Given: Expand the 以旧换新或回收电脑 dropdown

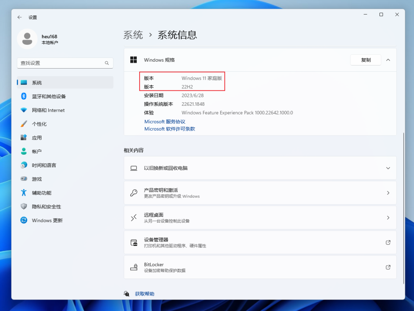Looking at the screenshot, I should point(388,168).
